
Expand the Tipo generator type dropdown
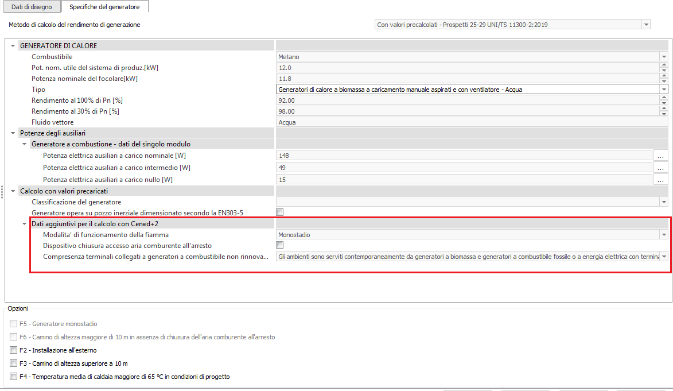pyautogui.click(x=664, y=90)
